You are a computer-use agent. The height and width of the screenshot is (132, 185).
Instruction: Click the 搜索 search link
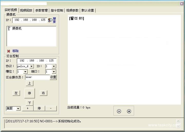(54, 20)
